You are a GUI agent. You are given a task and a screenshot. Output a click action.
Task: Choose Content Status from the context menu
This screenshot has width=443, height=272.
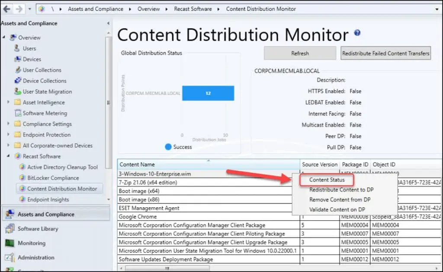(327, 180)
